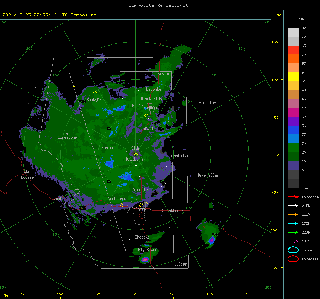This screenshot has height=299, width=320.
Task: Click the magenta swatch in dBZ scale
Action: point(293,112)
